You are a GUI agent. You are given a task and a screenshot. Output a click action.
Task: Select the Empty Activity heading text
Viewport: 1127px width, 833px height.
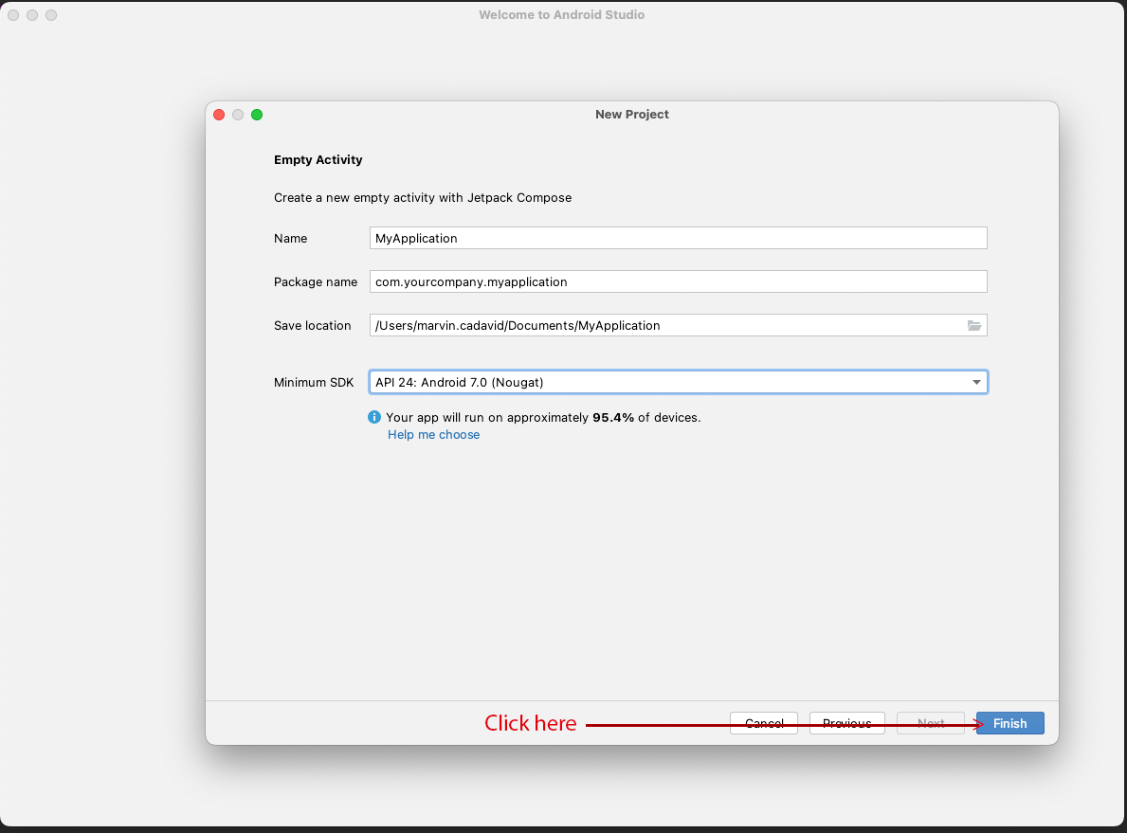tap(318, 159)
